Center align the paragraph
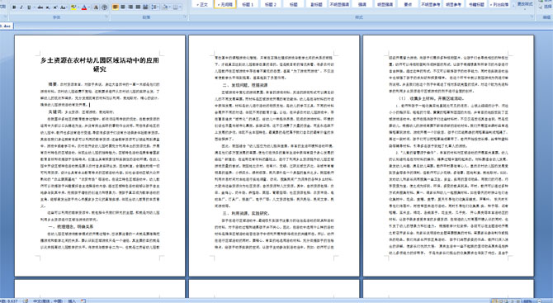 pos(123,7)
